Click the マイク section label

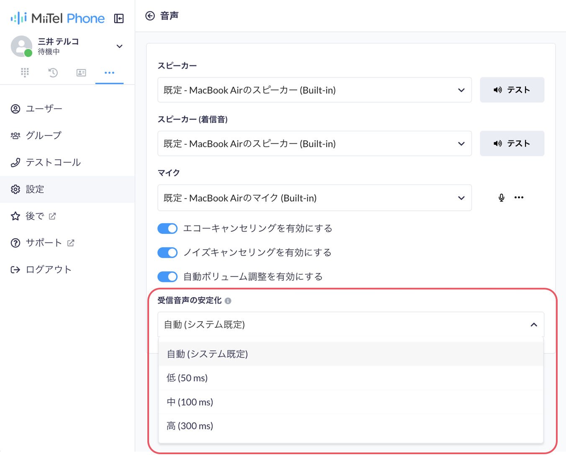pos(169,173)
